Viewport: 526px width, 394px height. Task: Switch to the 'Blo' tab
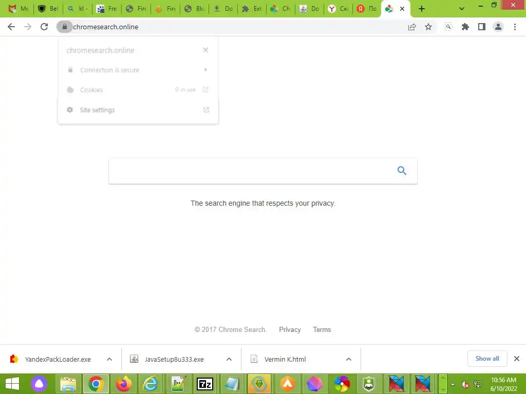click(195, 9)
